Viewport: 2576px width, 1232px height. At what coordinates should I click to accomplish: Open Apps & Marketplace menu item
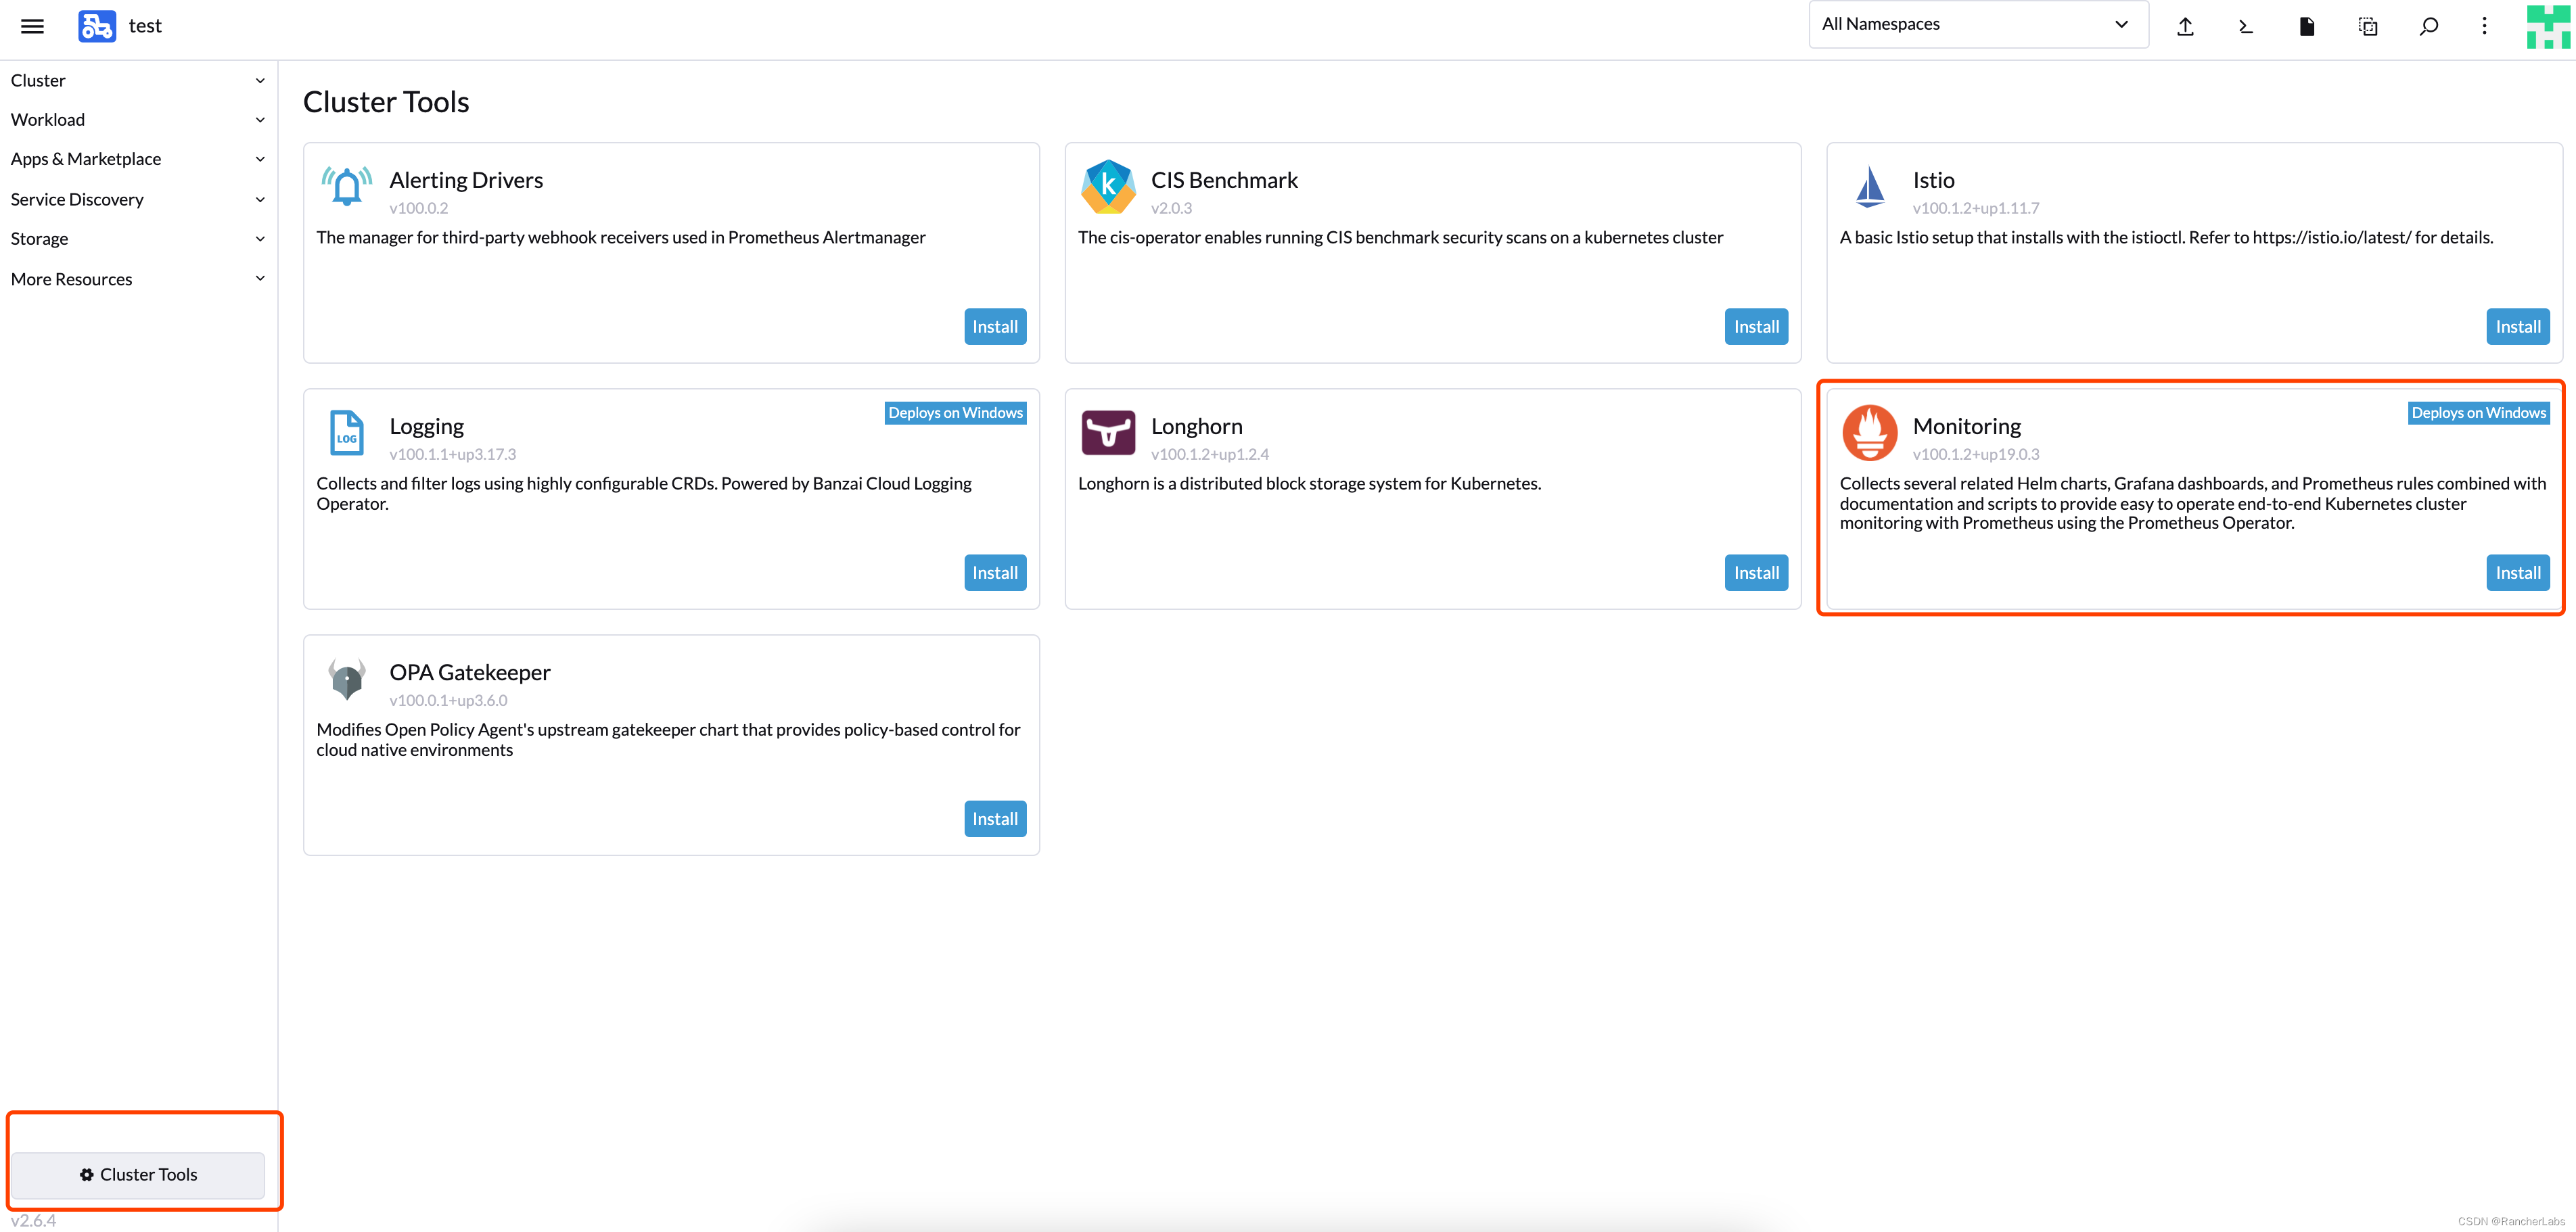pyautogui.click(x=138, y=159)
